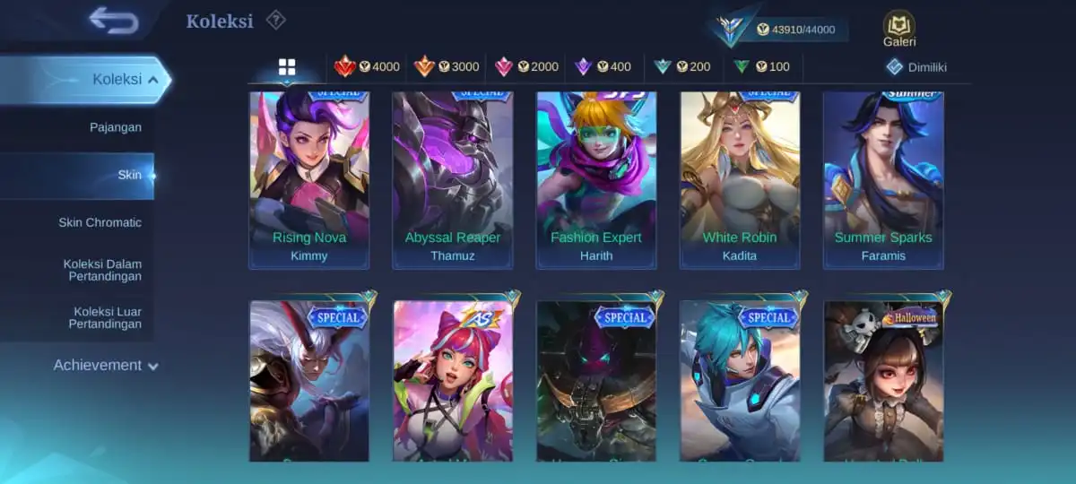Toggle the Dimiliki owned filter
This screenshot has width=1076, height=484.
916,66
